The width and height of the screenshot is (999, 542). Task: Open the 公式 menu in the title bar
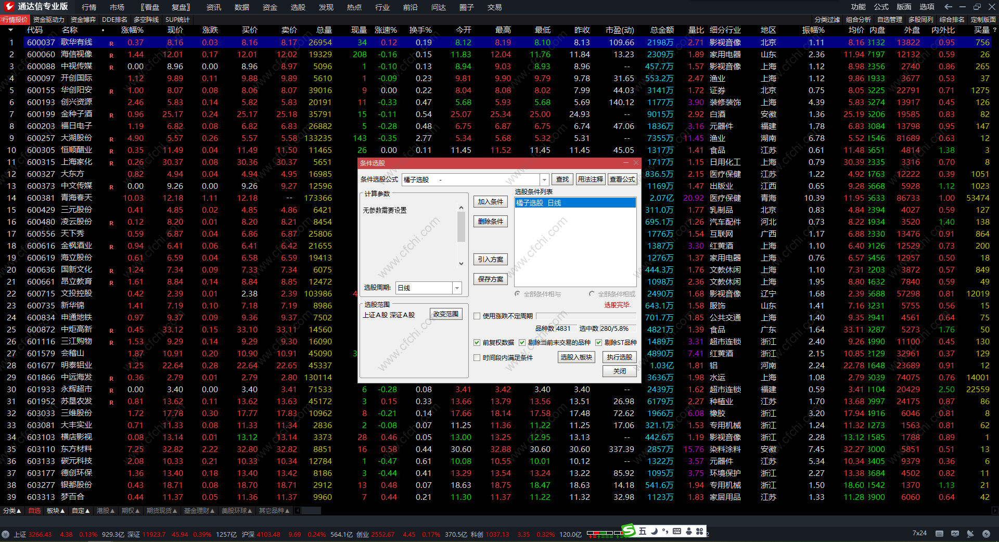coord(881,7)
